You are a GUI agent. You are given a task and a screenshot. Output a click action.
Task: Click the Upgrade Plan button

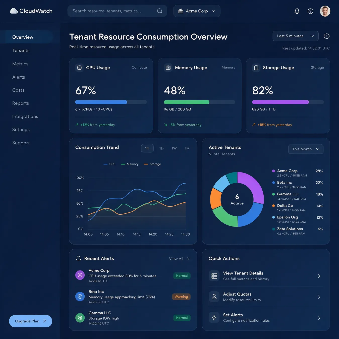(x=31, y=321)
